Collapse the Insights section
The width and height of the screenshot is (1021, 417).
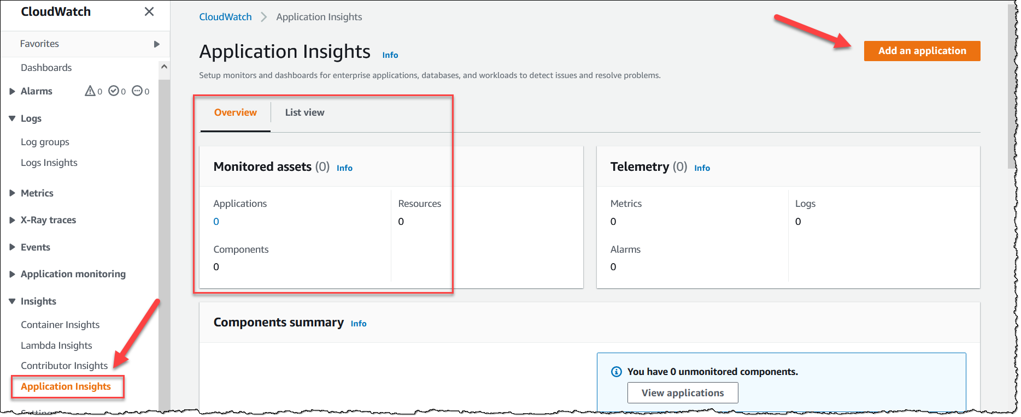12,301
